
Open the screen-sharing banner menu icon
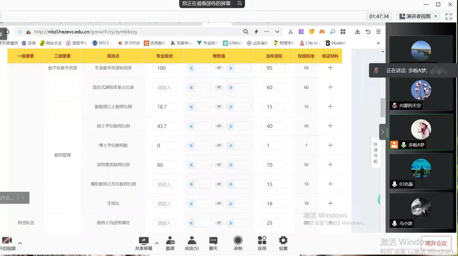click(239, 4)
